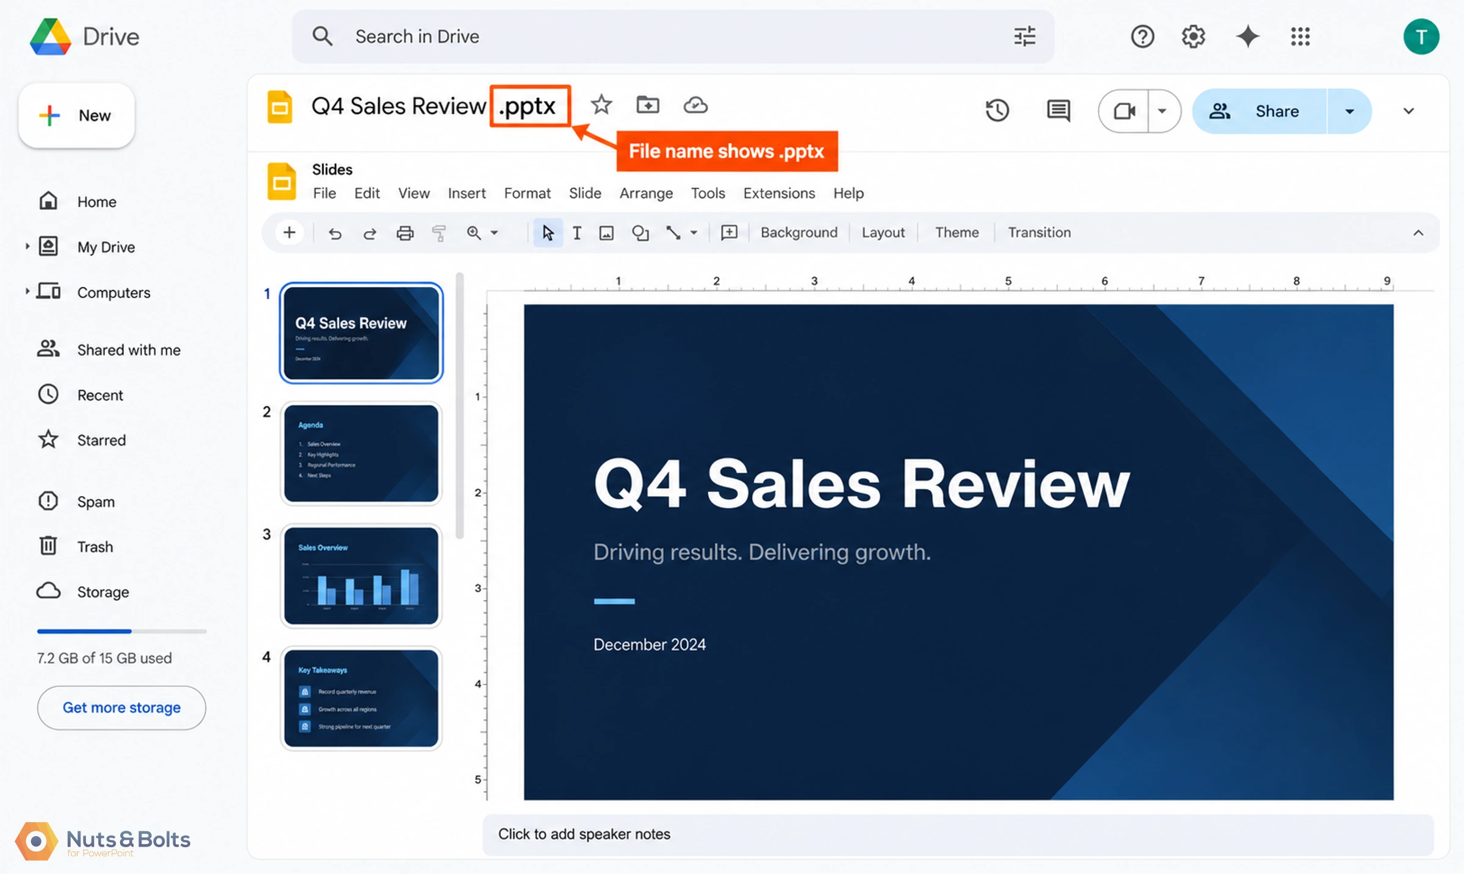Undo the last action
This screenshot has width=1464, height=874.
coord(335,233)
